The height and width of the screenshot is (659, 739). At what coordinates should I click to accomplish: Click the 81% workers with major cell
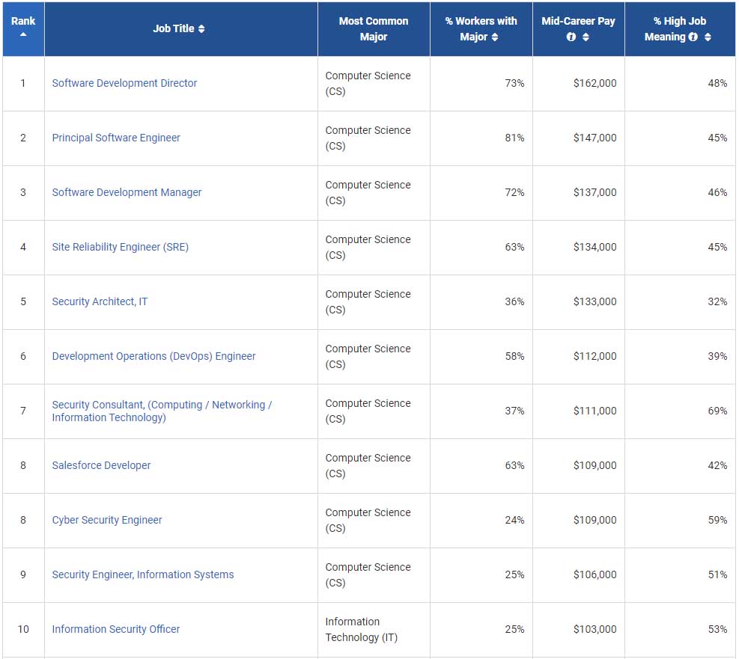point(481,138)
